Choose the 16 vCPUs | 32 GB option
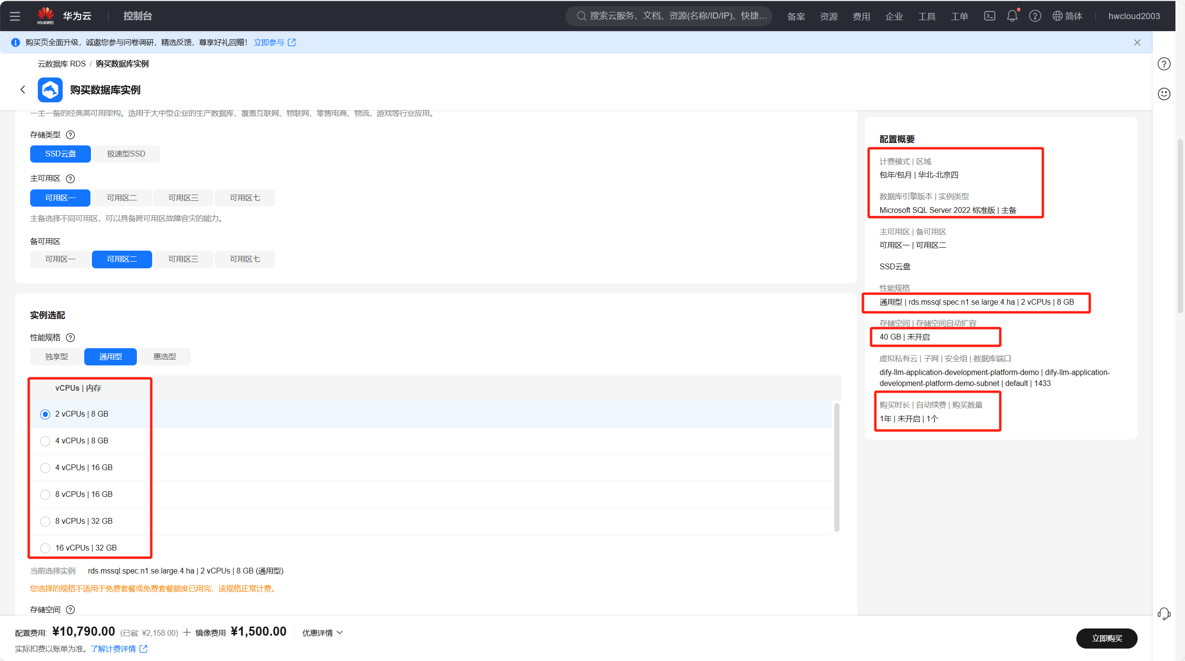This screenshot has height=661, width=1185. [x=45, y=548]
